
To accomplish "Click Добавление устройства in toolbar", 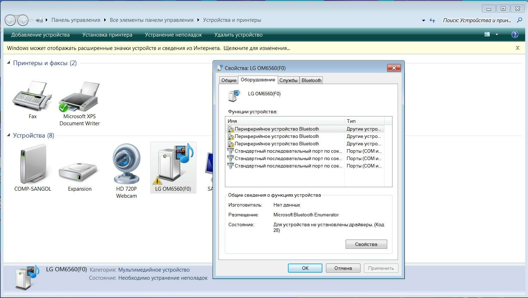I will click(x=40, y=35).
